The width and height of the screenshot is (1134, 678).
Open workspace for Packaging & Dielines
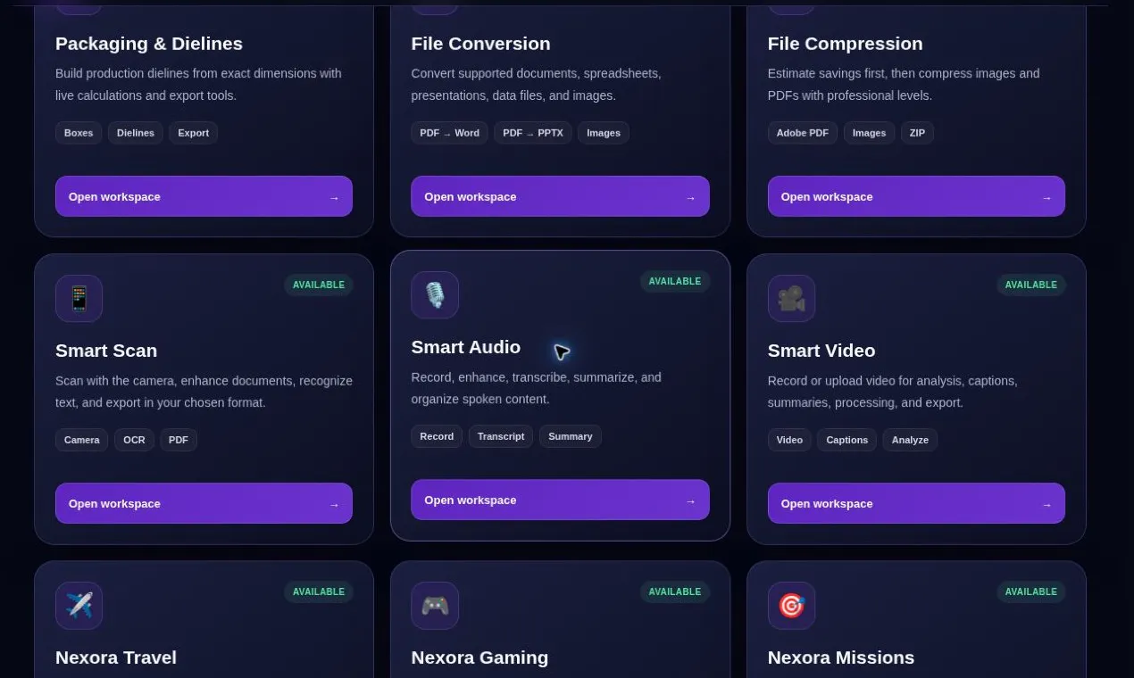point(204,196)
